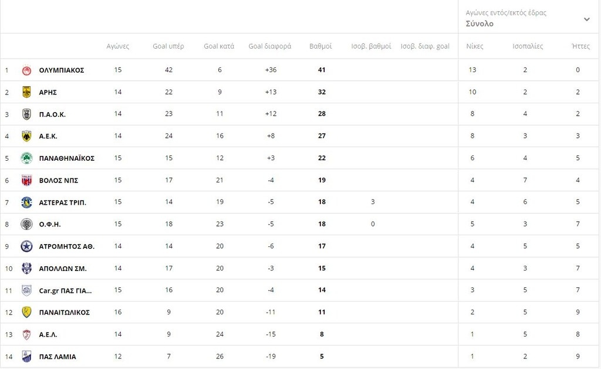
Task: Click the Aris team crest icon
Action: click(x=26, y=92)
